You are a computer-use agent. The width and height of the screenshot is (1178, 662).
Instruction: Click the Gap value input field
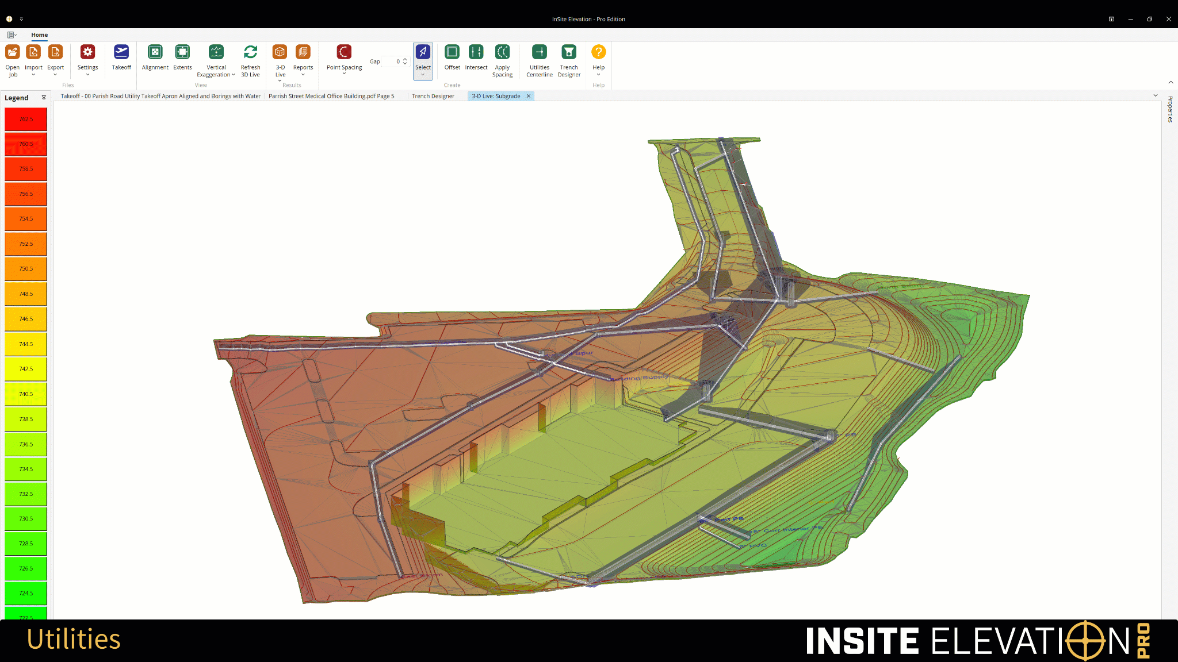(391, 61)
